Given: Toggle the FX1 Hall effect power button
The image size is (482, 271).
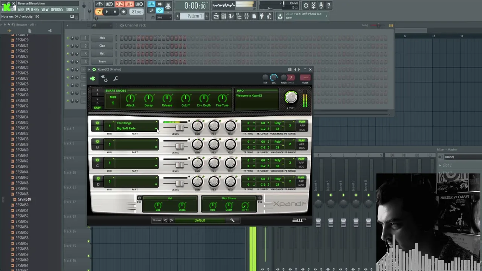Looking at the screenshot, I should (139, 198).
